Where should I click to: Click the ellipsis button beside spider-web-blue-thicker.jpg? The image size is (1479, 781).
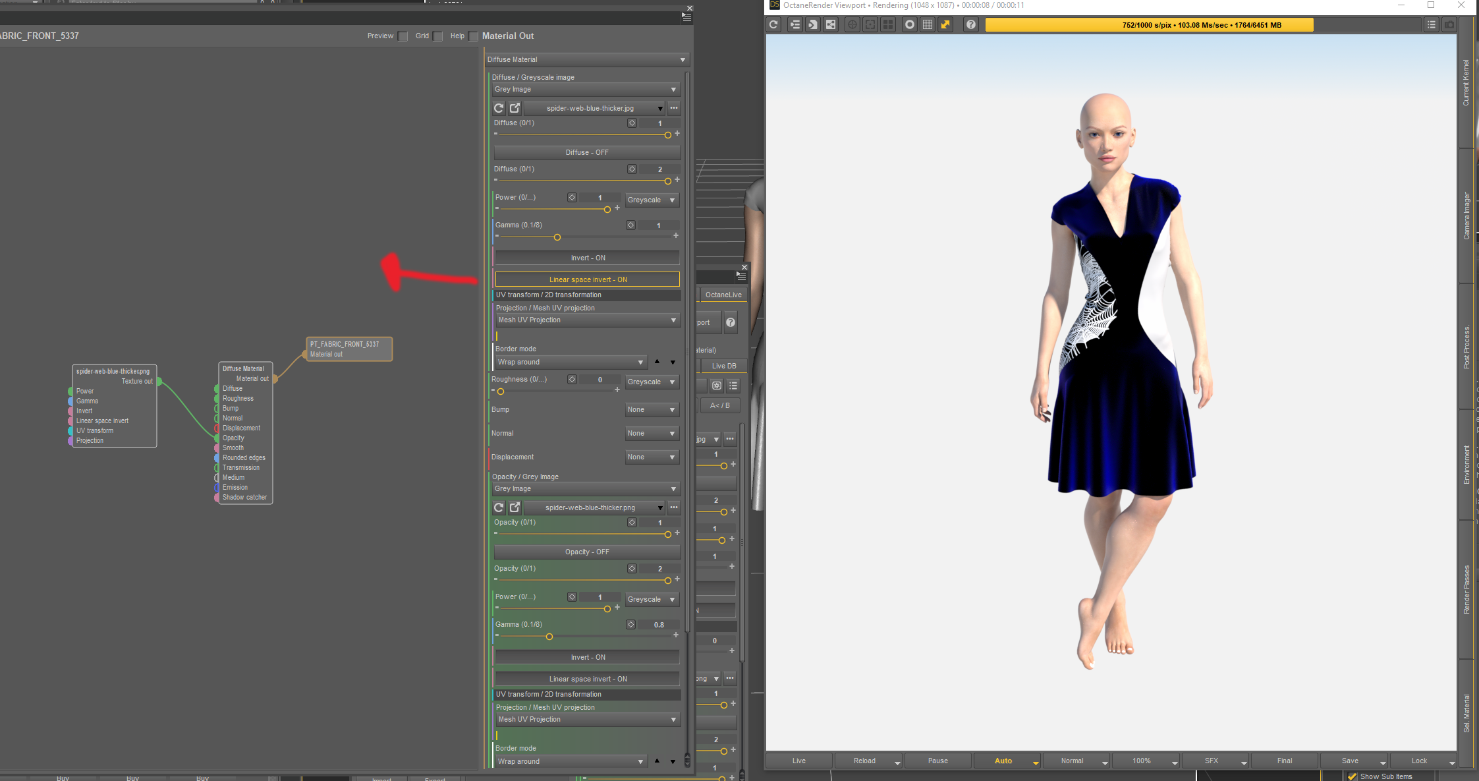(674, 108)
